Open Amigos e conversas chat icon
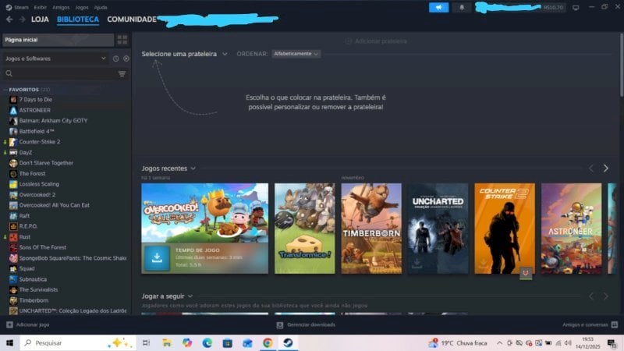The width and height of the screenshot is (624, 351). coord(615,324)
